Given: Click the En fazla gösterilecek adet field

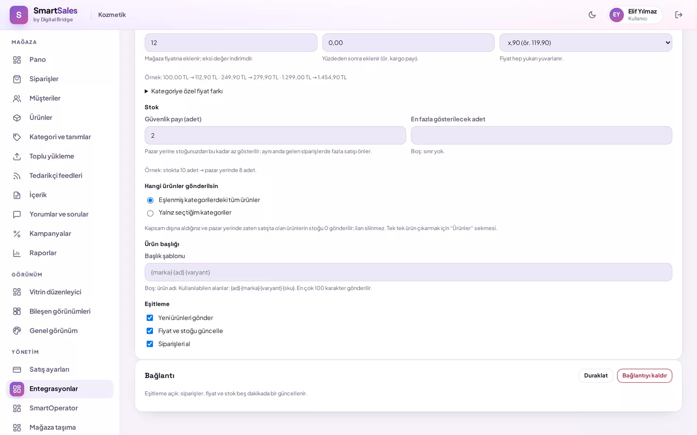Looking at the screenshot, I should [x=541, y=135].
